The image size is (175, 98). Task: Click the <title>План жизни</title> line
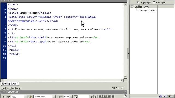30,13
